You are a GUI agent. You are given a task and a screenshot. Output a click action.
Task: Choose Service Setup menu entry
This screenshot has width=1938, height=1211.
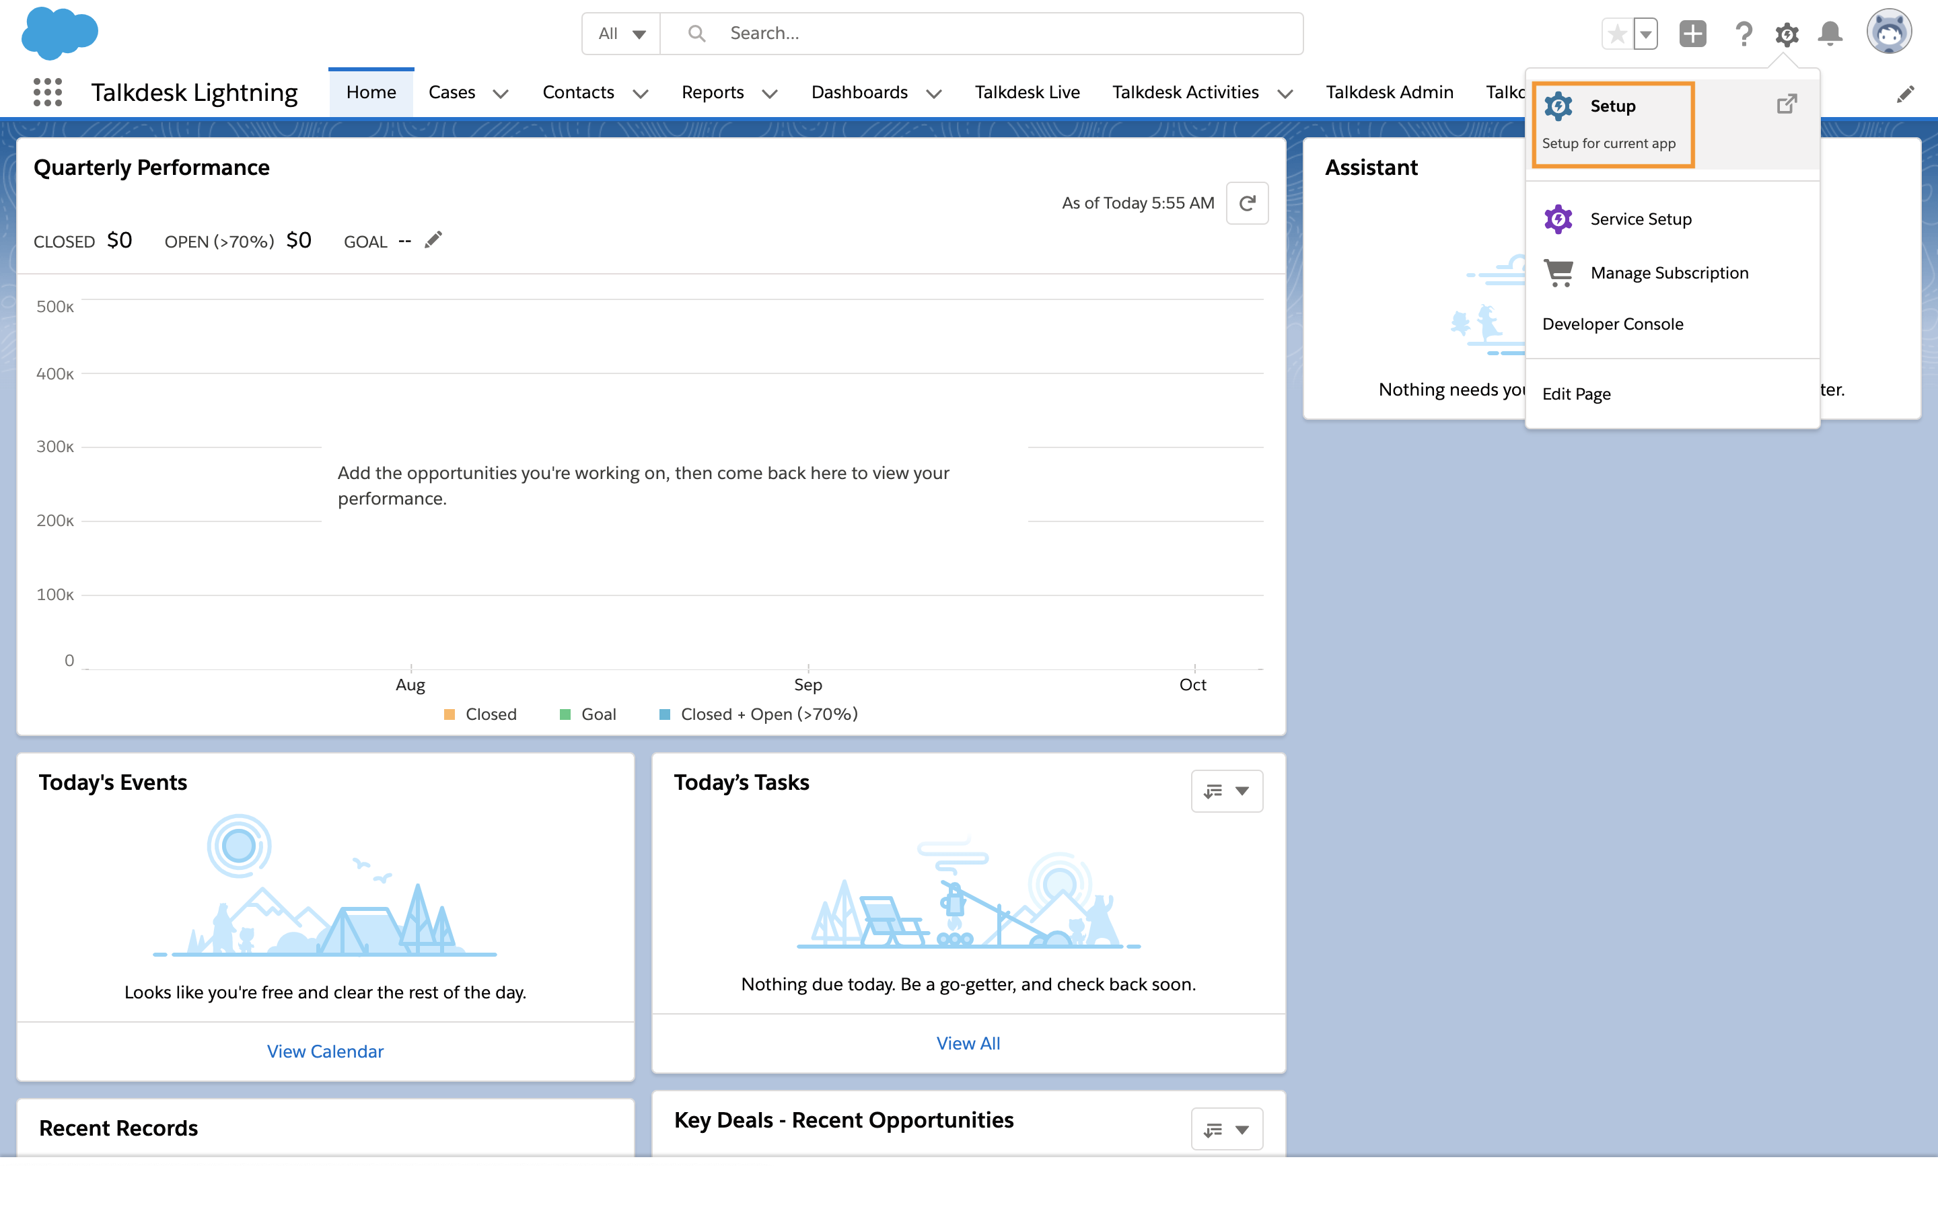(x=1672, y=219)
